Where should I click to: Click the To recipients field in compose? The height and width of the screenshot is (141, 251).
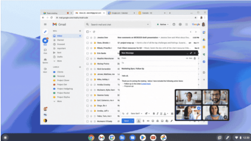click(x=158, y=63)
